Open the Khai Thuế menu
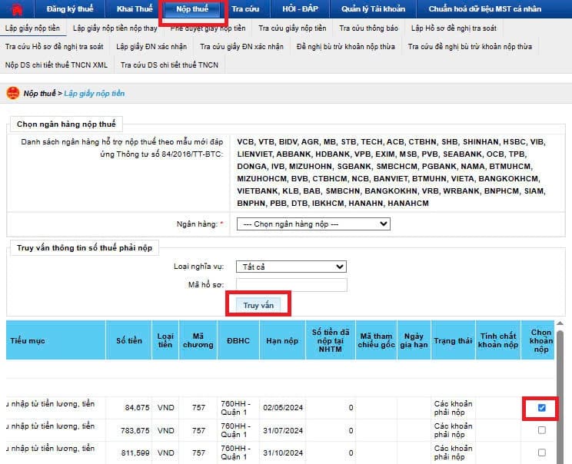This screenshot has width=572, height=464. pyautogui.click(x=135, y=8)
